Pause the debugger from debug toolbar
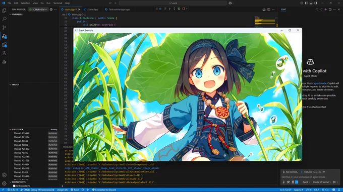 (160, 9)
